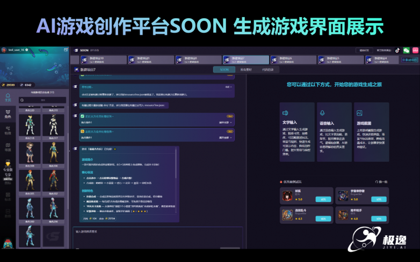Click 换一批 to refresh sample games
This screenshot has height=262, width=420.
[x=382, y=182]
